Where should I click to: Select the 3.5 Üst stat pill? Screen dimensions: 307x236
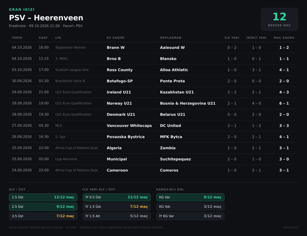point(43,216)
